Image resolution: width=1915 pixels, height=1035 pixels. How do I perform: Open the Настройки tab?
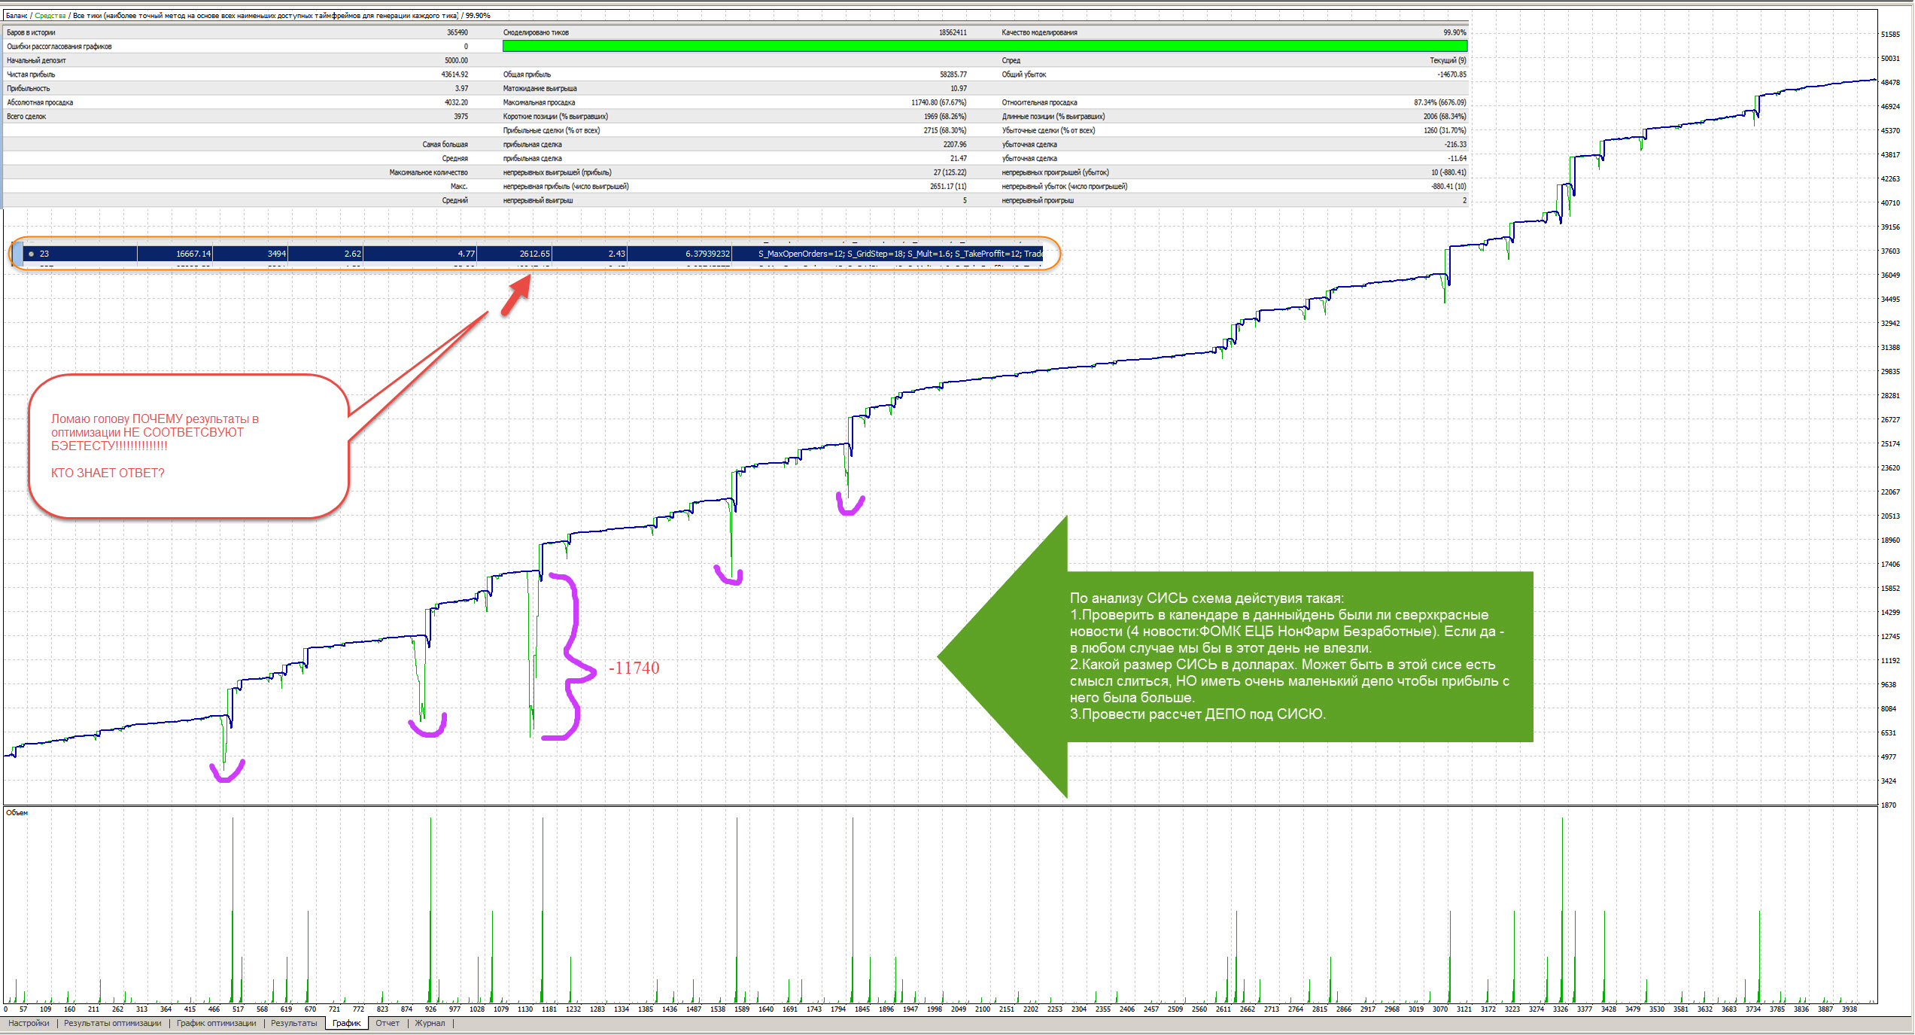[29, 1023]
